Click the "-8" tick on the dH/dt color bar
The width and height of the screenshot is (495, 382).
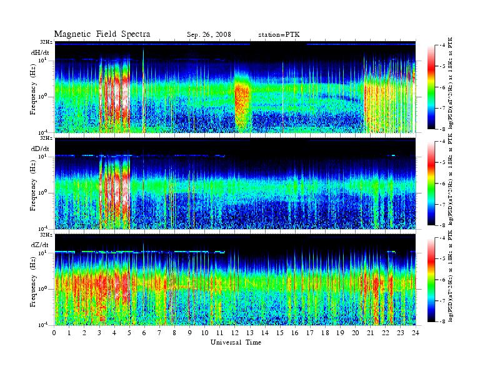pyautogui.click(x=442, y=129)
